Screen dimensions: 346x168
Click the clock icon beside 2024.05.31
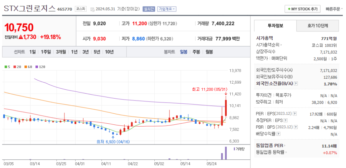coord(92,9)
